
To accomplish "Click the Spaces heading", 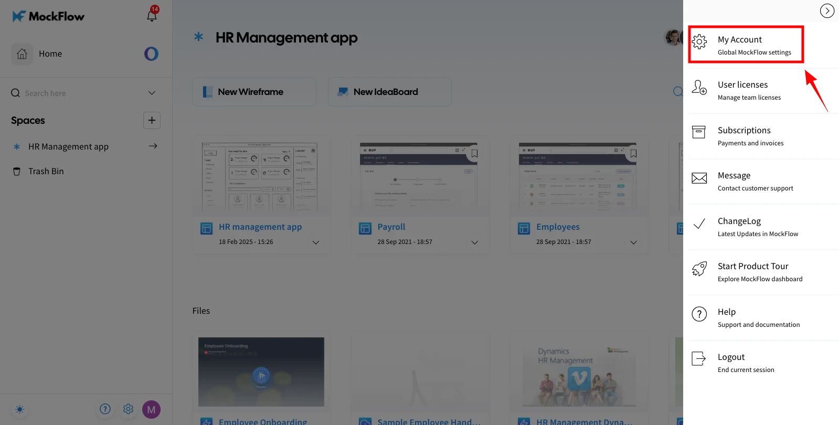I will click(x=28, y=120).
